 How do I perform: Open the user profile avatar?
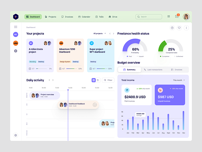point(186,17)
